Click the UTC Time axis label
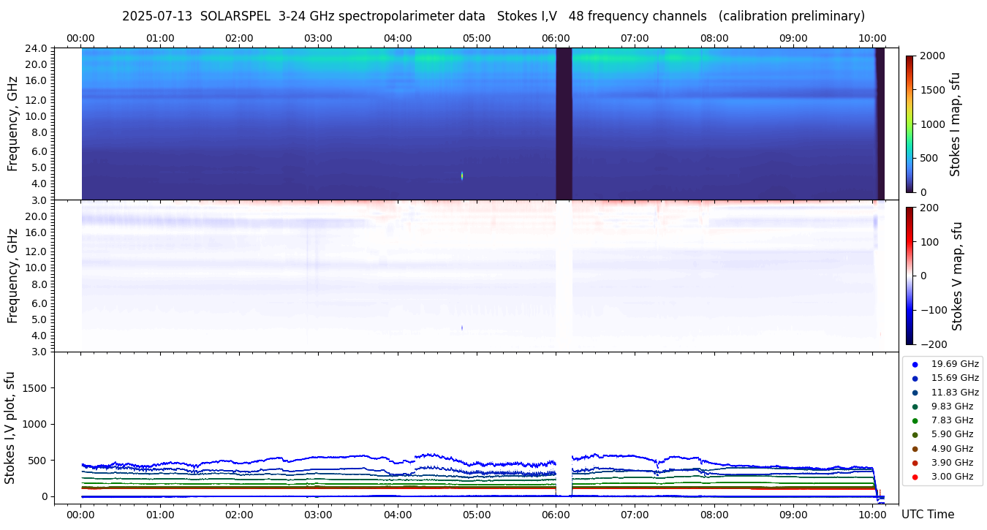987x530 pixels. pyautogui.click(x=927, y=515)
